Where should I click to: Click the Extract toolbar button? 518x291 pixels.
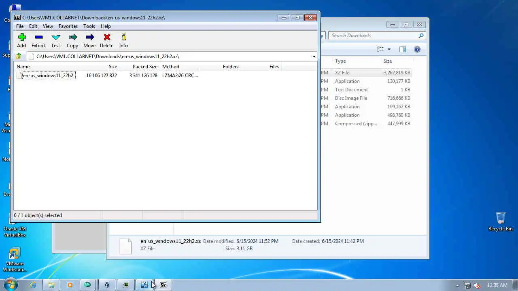pos(38,40)
